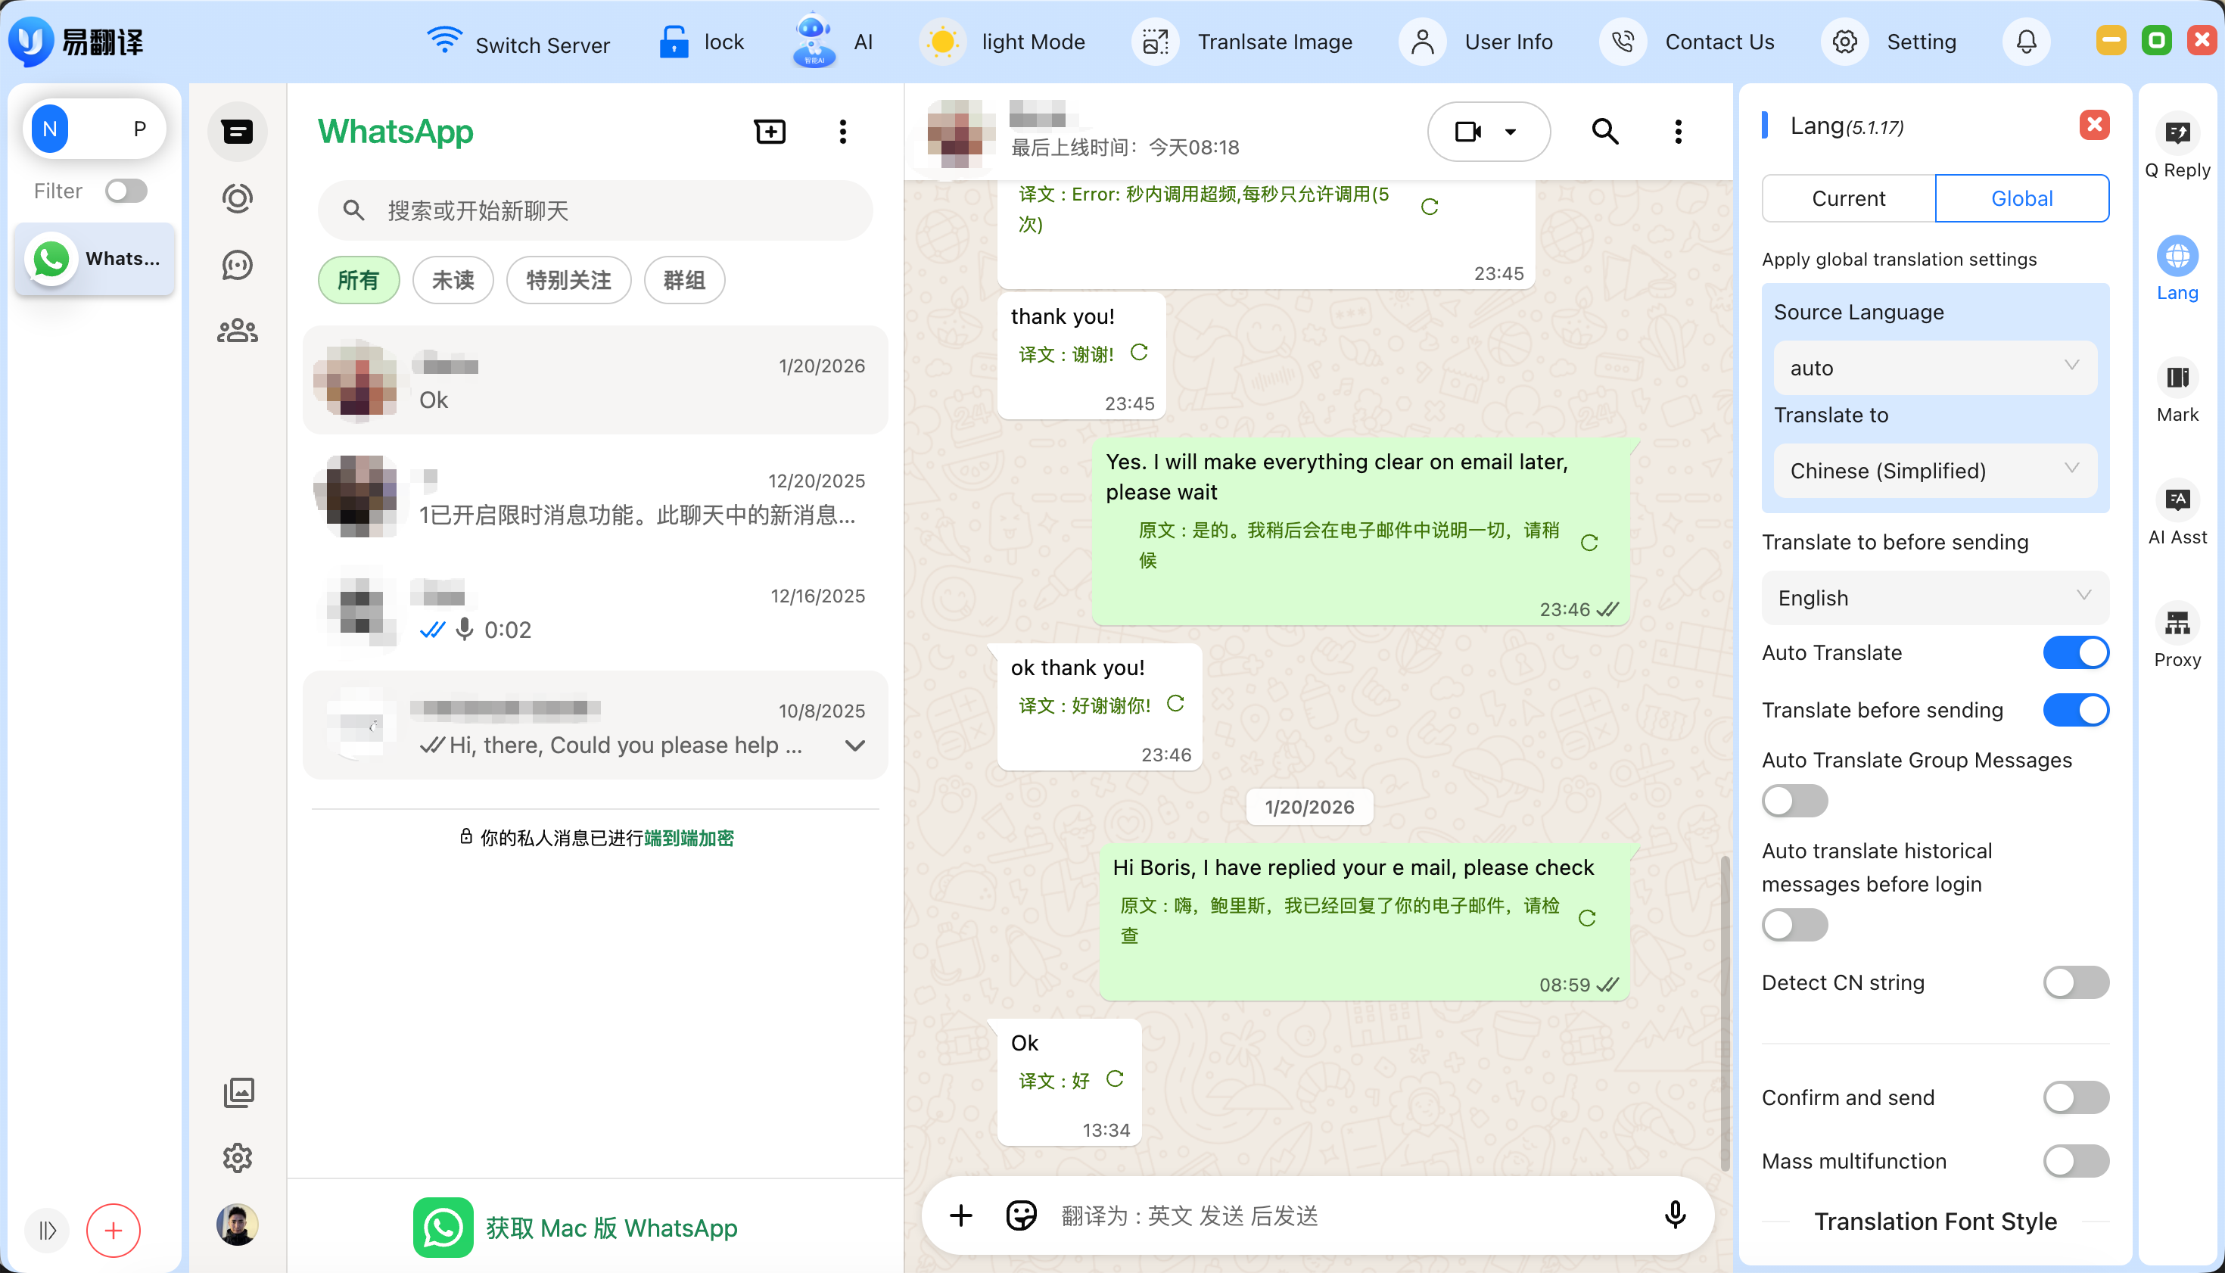This screenshot has height=1273, width=2225.
Task: Select the 未读 unread chat filter
Action: point(453,280)
